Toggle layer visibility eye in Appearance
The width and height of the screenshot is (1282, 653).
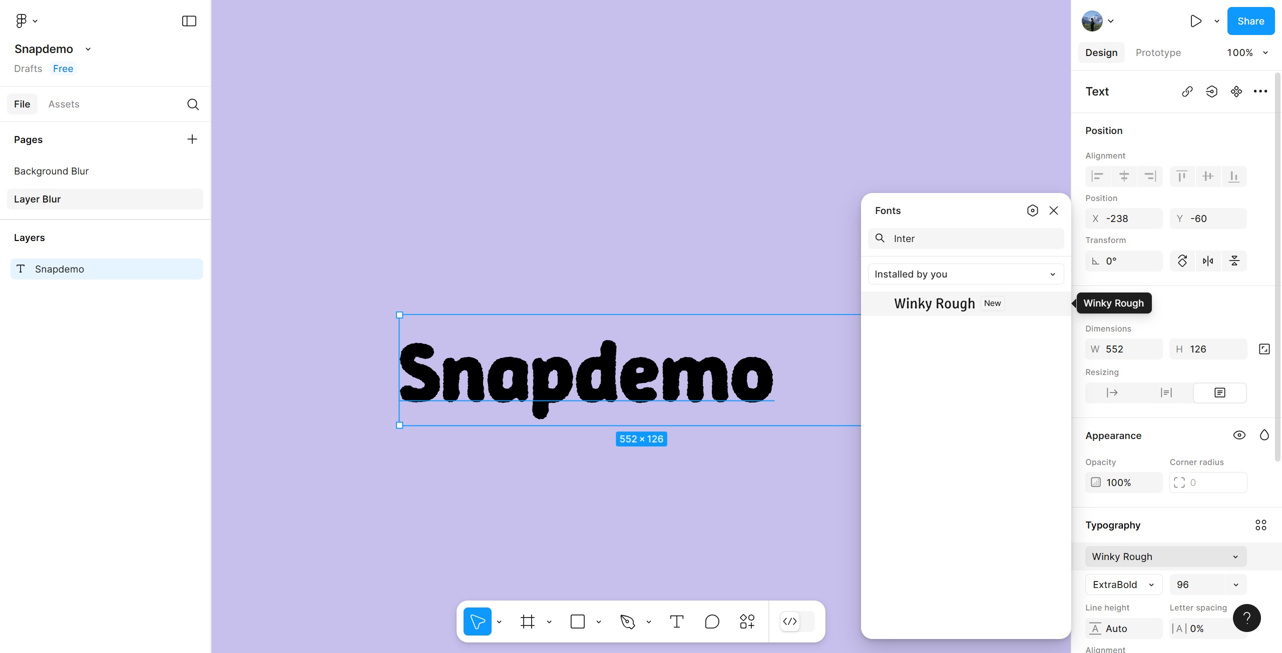[x=1239, y=435]
